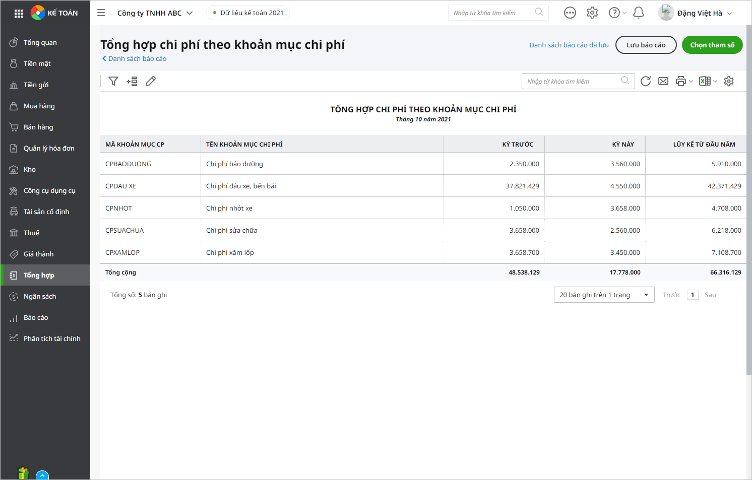
Task: Change records per page from 20 bản ghi
Action: click(x=604, y=295)
